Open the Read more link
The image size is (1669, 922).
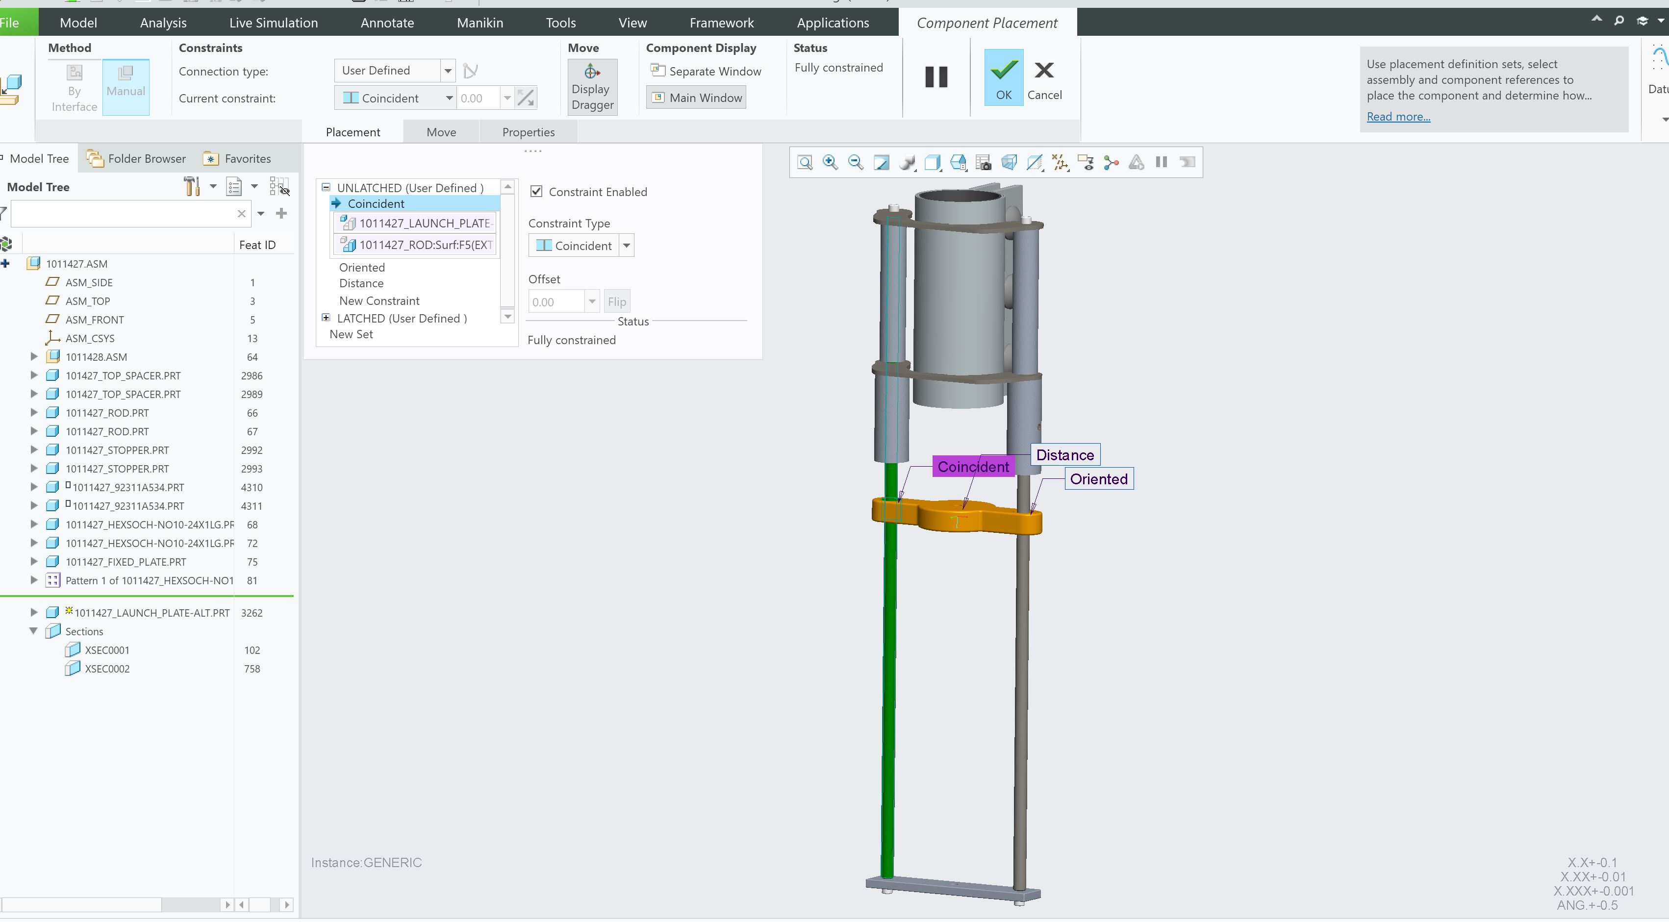click(x=1398, y=117)
